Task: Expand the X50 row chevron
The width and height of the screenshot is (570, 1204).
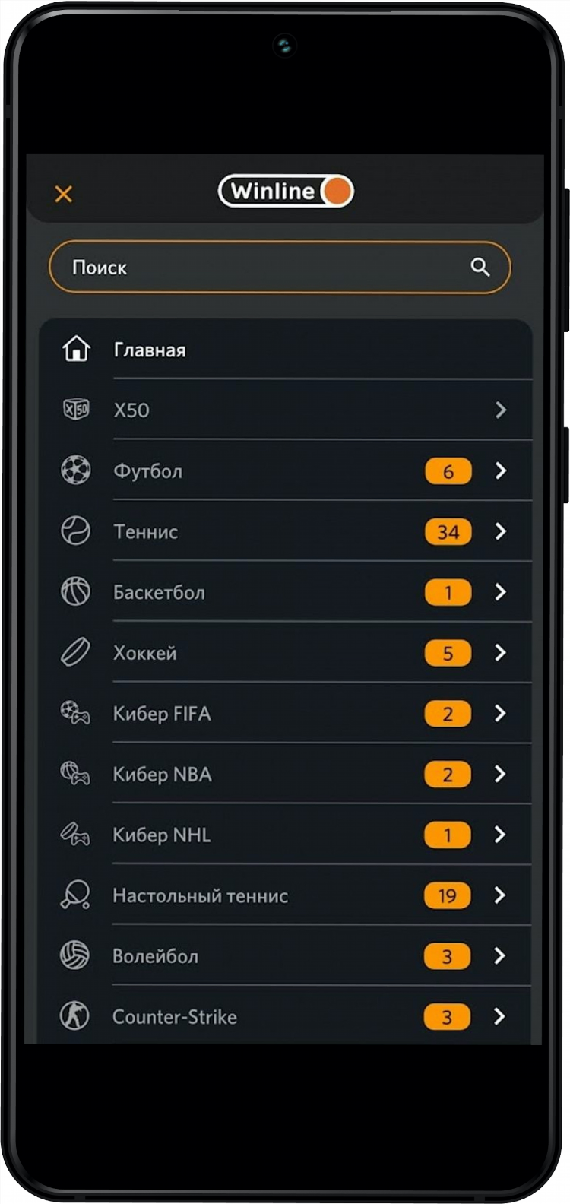Action: pyautogui.click(x=501, y=410)
